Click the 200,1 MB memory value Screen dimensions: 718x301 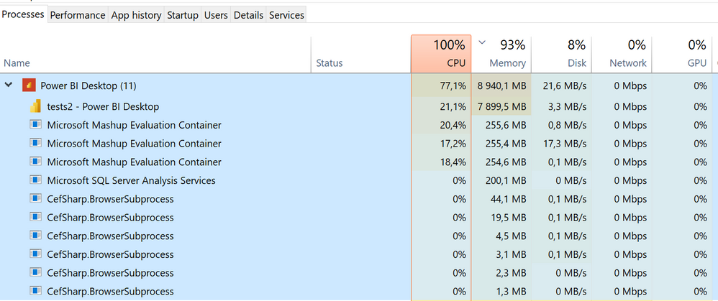point(506,180)
